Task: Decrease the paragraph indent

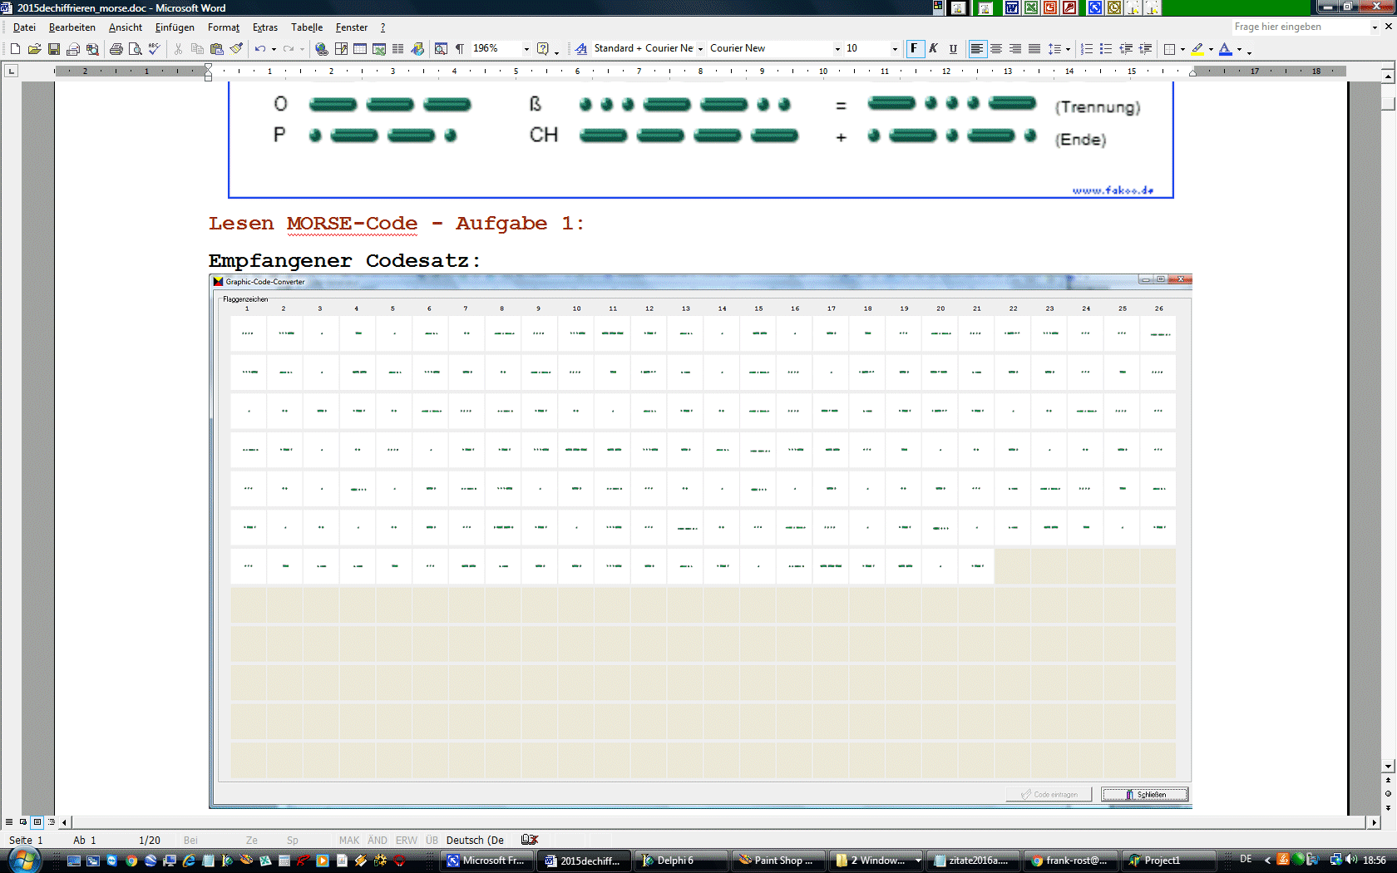Action: click(x=1126, y=49)
